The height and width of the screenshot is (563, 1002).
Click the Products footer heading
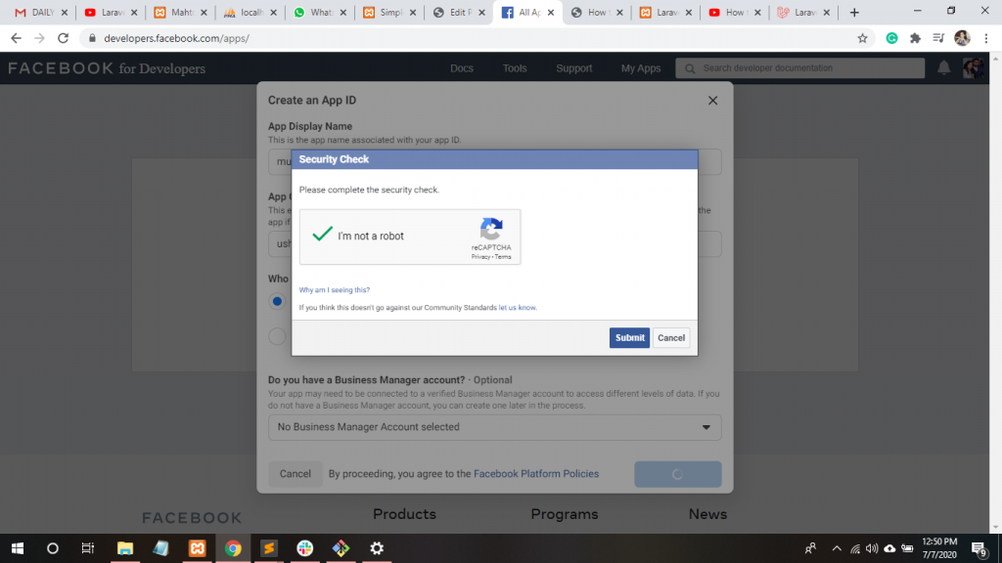[x=404, y=514]
